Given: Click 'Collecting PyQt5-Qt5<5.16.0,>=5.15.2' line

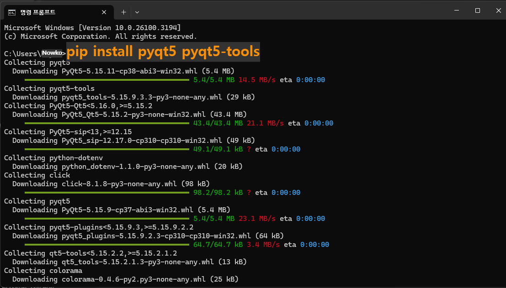Looking at the screenshot, I should click(78, 106).
